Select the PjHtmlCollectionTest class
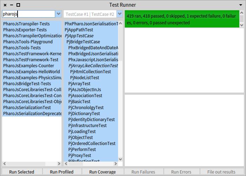The width and height of the screenshot is (246, 176). pyautogui.click(x=90, y=72)
